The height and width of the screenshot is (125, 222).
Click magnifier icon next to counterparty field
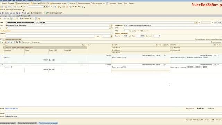click(x=111, y=25)
